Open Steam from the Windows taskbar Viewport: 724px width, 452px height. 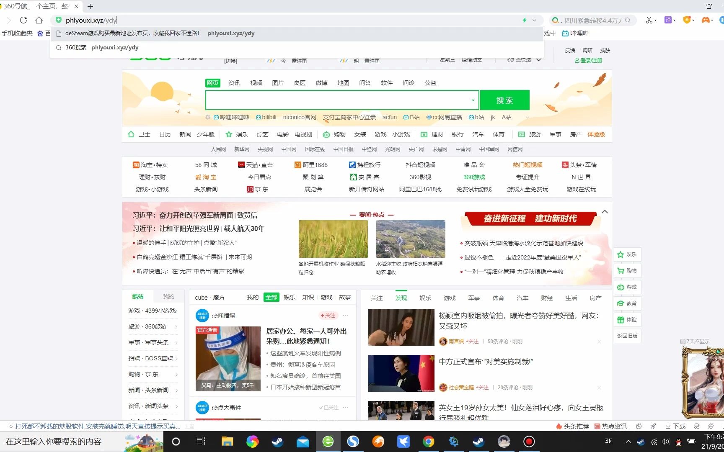click(x=277, y=442)
